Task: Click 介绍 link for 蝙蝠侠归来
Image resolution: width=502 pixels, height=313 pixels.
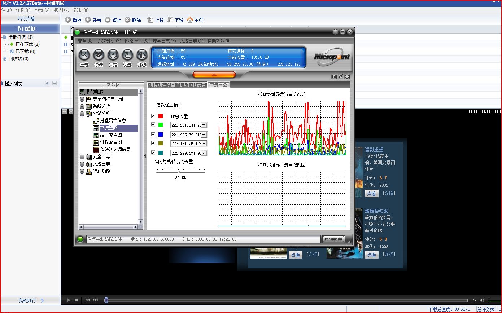Action: [x=389, y=254]
